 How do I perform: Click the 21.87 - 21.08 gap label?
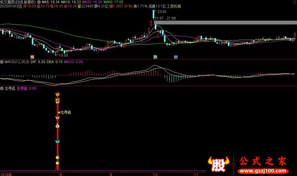[165, 18]
